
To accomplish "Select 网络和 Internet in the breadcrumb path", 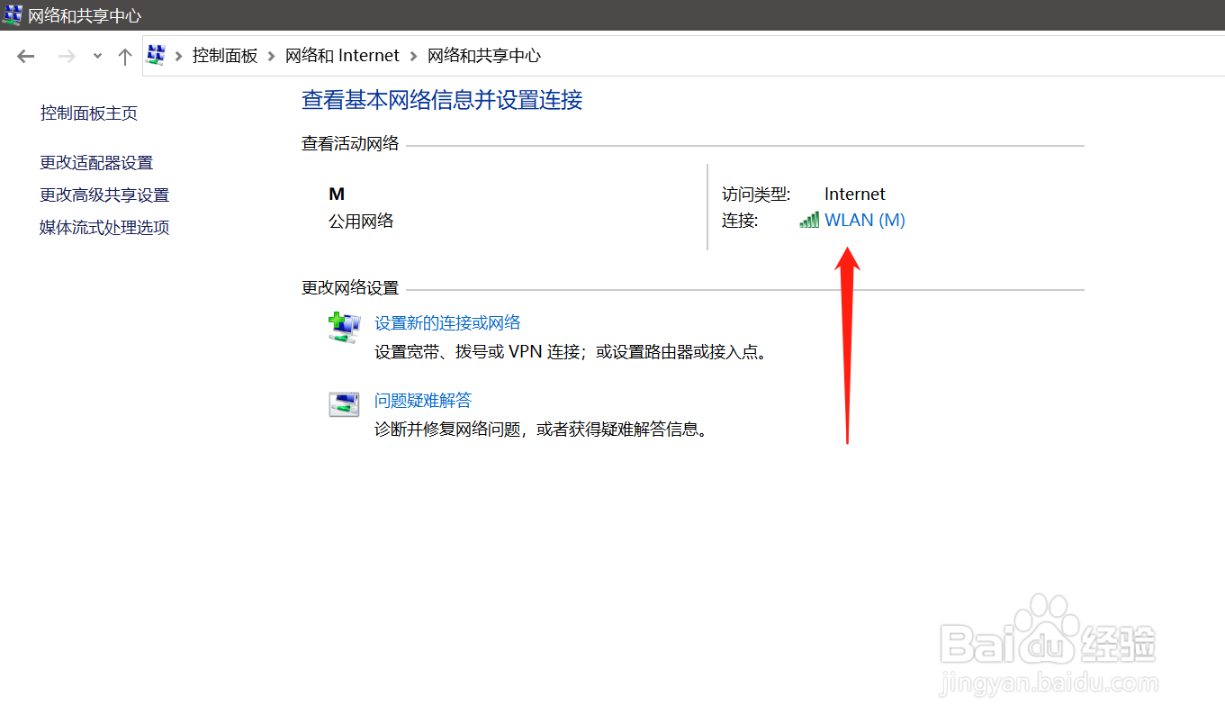I will pos(342,55).
